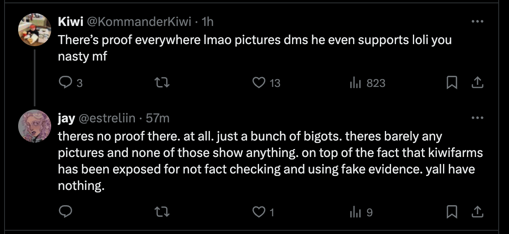This screenshot has width=509, height=234.
Task: Open the 57m timestamp on jay's tweet
Action: point(158,118)
